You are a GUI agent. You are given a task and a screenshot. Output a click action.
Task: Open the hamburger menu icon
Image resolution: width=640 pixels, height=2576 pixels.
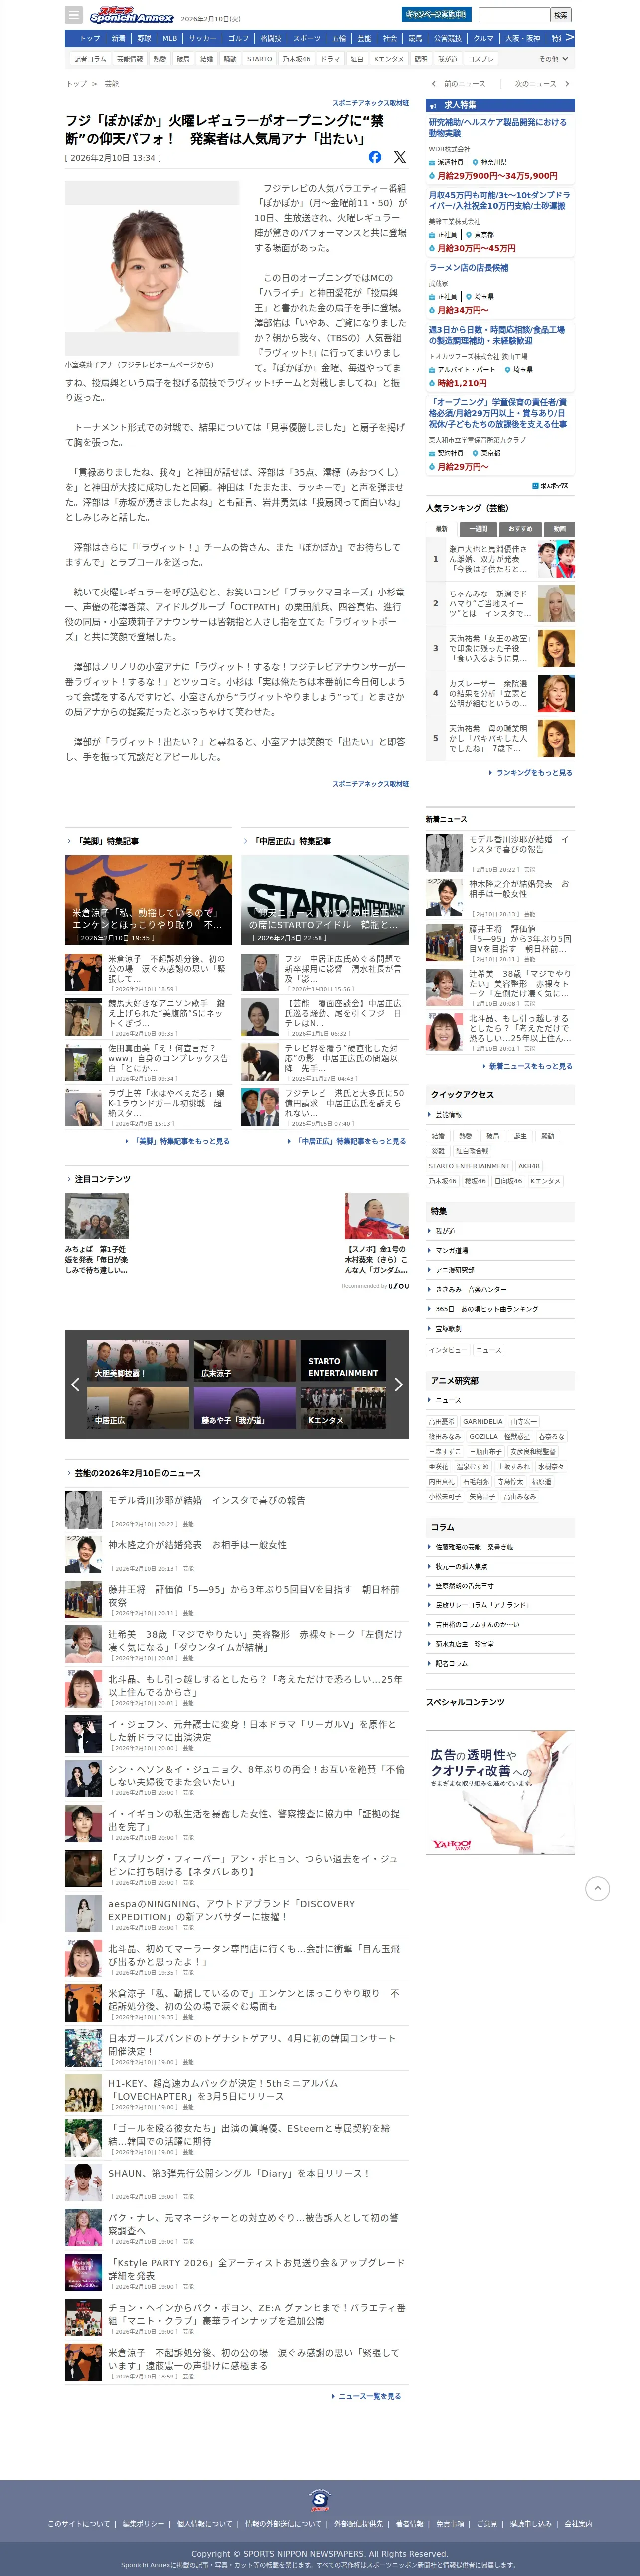[73, 15]
